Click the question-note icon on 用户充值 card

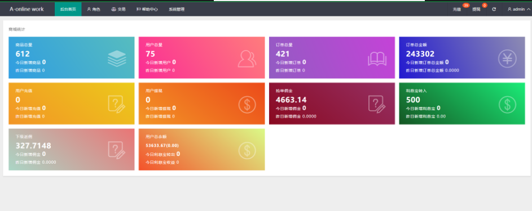(117, 104)
